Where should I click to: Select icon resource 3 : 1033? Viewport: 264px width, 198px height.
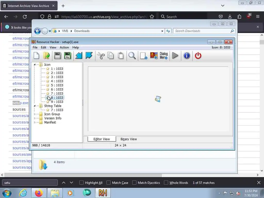pos(57,77)
